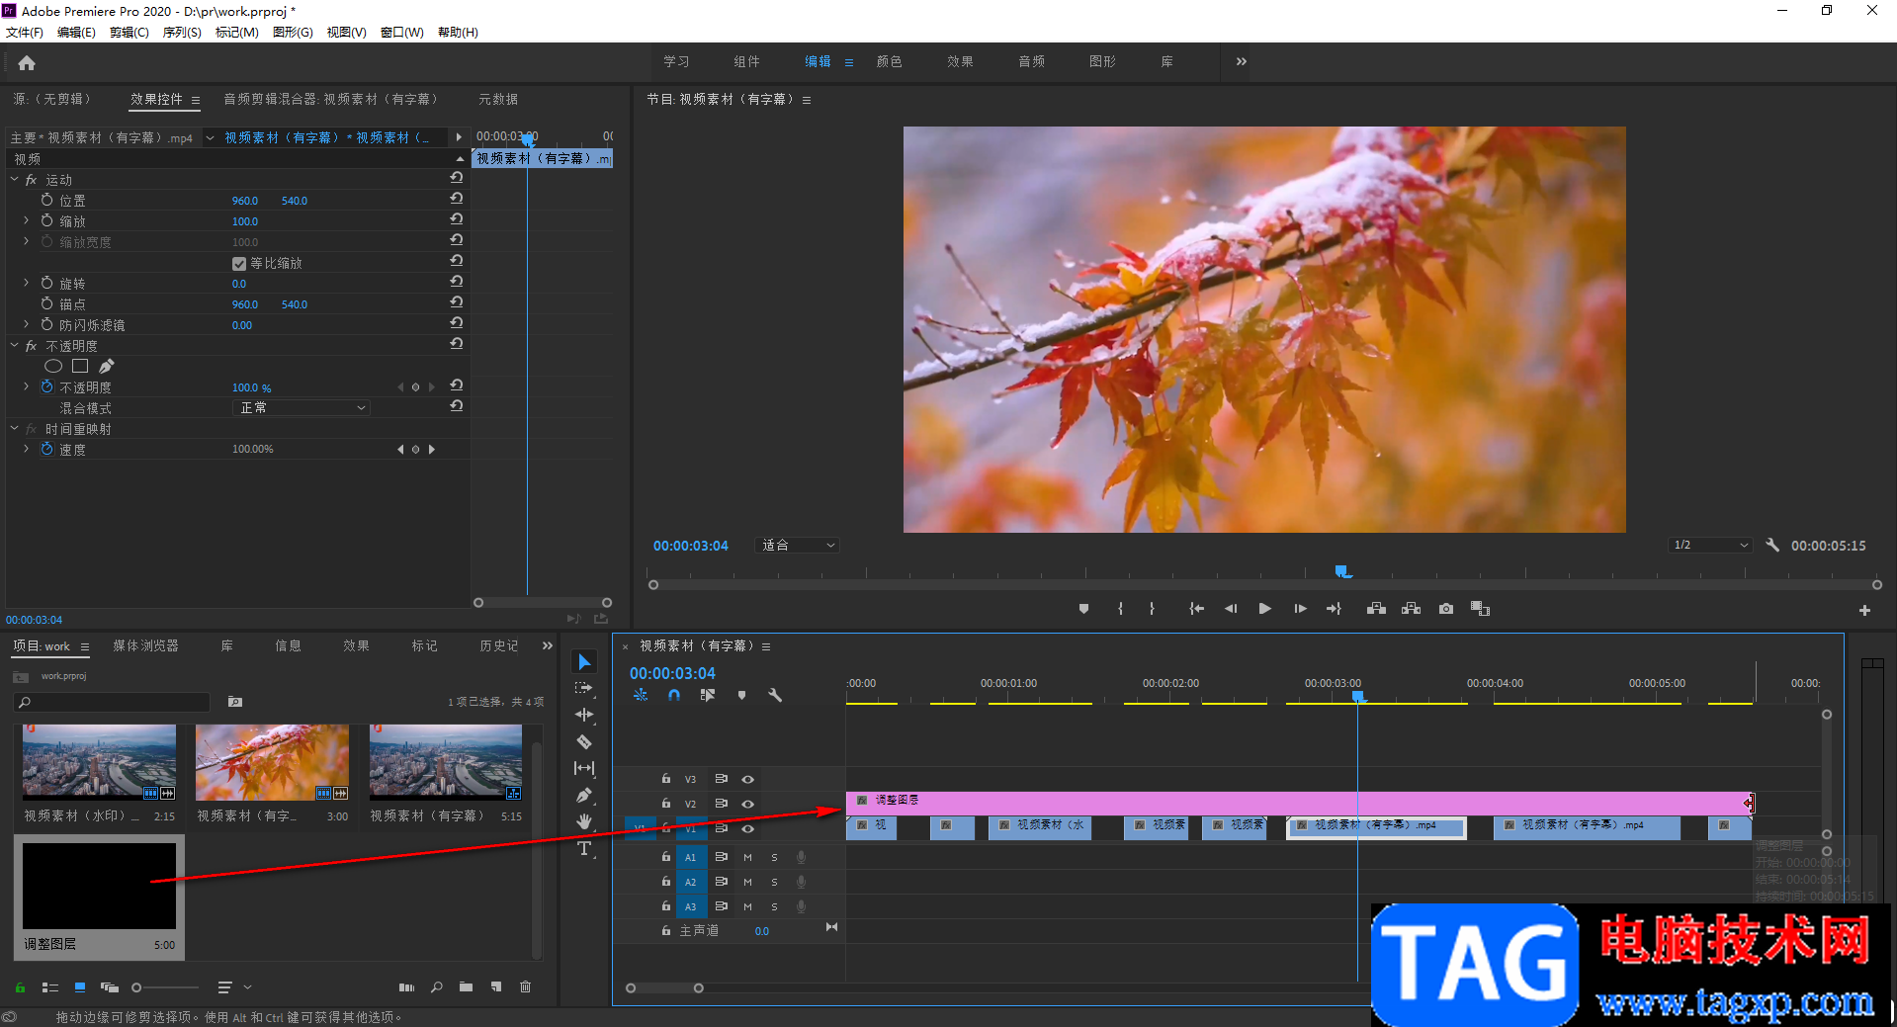This screenshot has height=1027, width=1897.
Task: Open the zoom level dropdown (适合)
Action: coord(798,546)
